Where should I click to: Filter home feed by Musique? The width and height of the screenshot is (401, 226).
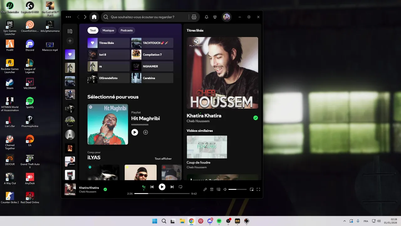[x=108, y=30]
